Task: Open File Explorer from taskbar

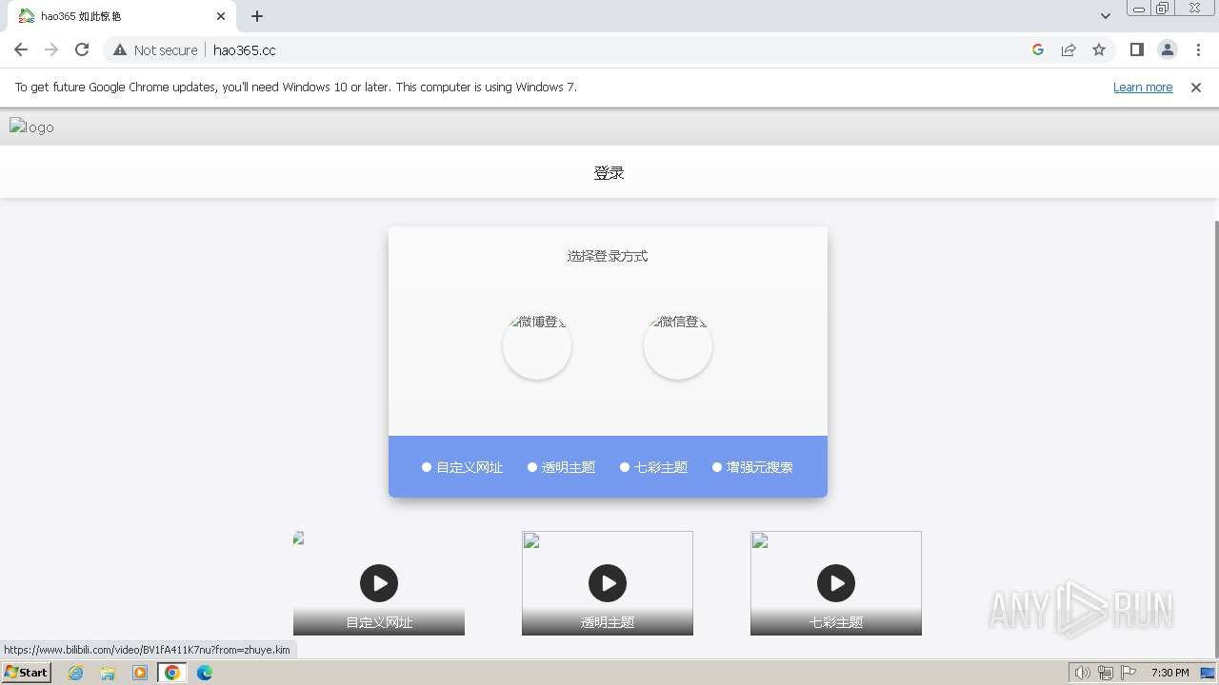Action: [108, 673]
